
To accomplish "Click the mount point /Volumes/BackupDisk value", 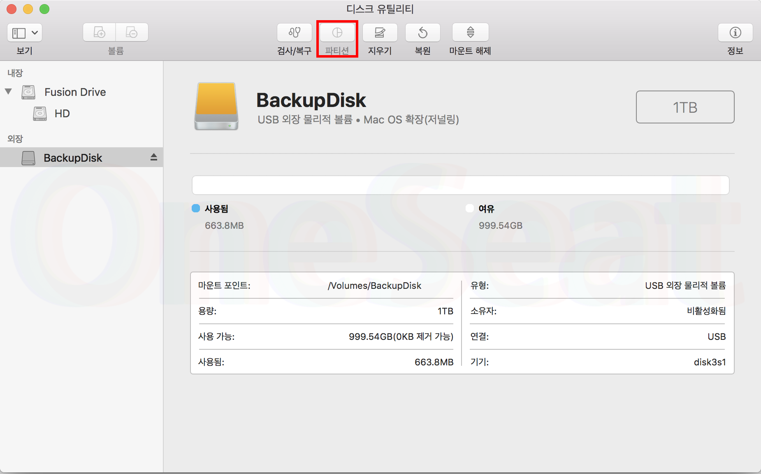I will tap(374, 286).
